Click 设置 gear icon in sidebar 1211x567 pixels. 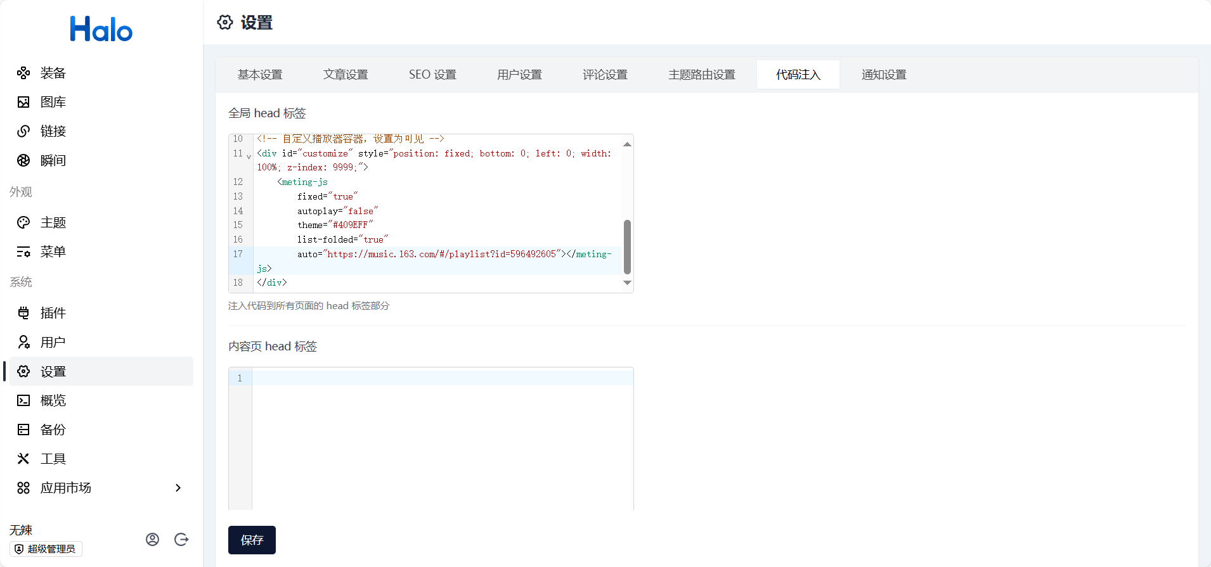point(23,371)
